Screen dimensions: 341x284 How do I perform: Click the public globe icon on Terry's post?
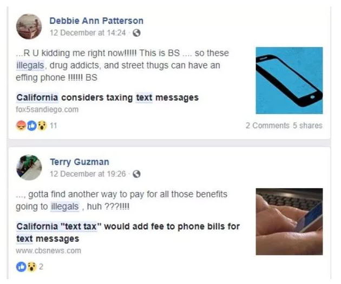(136, 174)
